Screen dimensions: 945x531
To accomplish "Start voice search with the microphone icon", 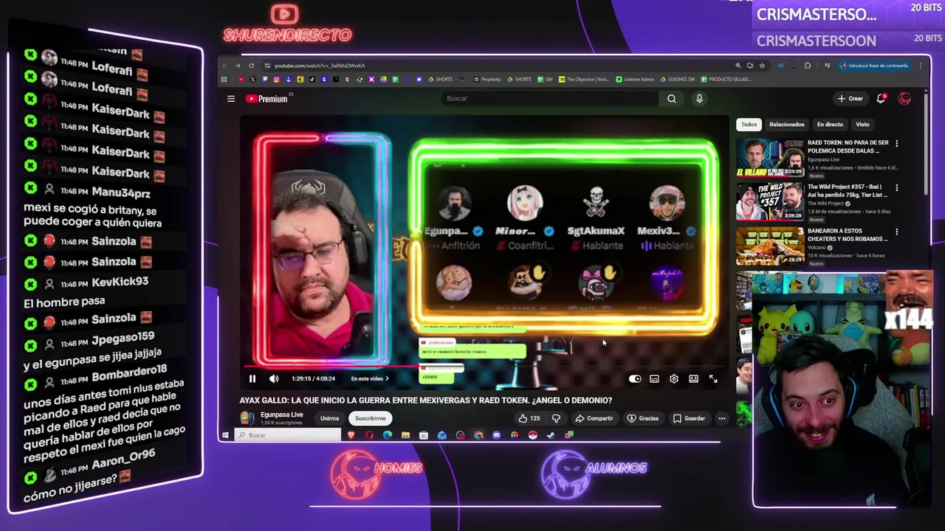I will [x=699, y=99].
